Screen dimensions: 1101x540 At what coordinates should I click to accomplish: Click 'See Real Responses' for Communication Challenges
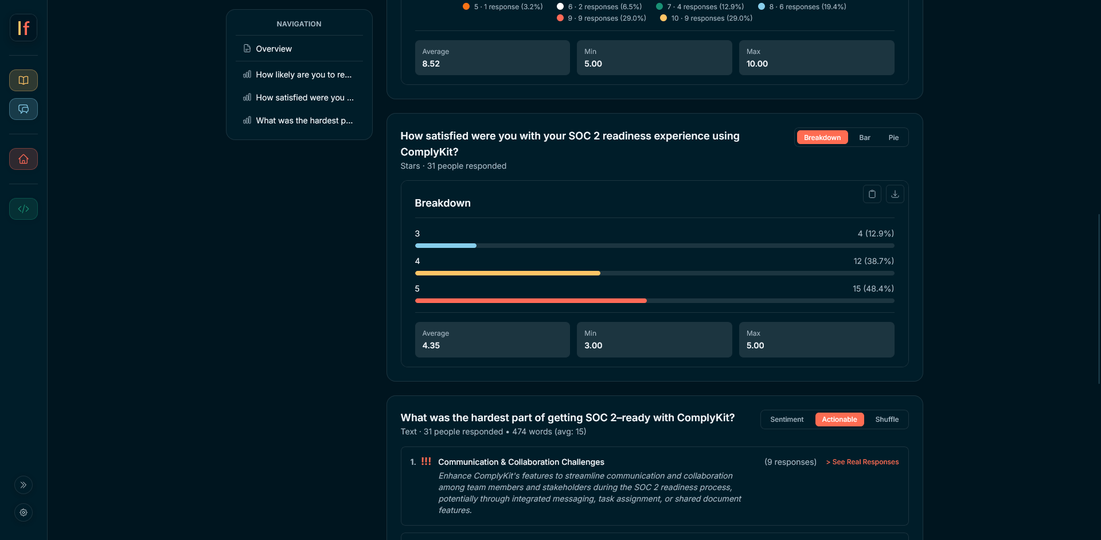(x=862, y=462)
